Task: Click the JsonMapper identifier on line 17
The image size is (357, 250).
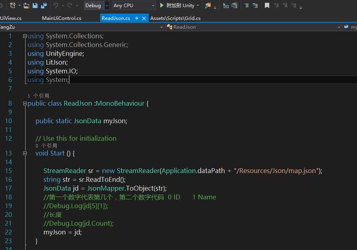Action: pos(106,188)
